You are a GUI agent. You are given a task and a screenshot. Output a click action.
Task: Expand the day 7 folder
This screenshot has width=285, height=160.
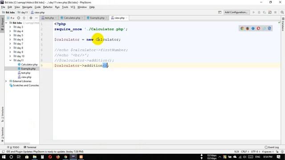point(10,44)
